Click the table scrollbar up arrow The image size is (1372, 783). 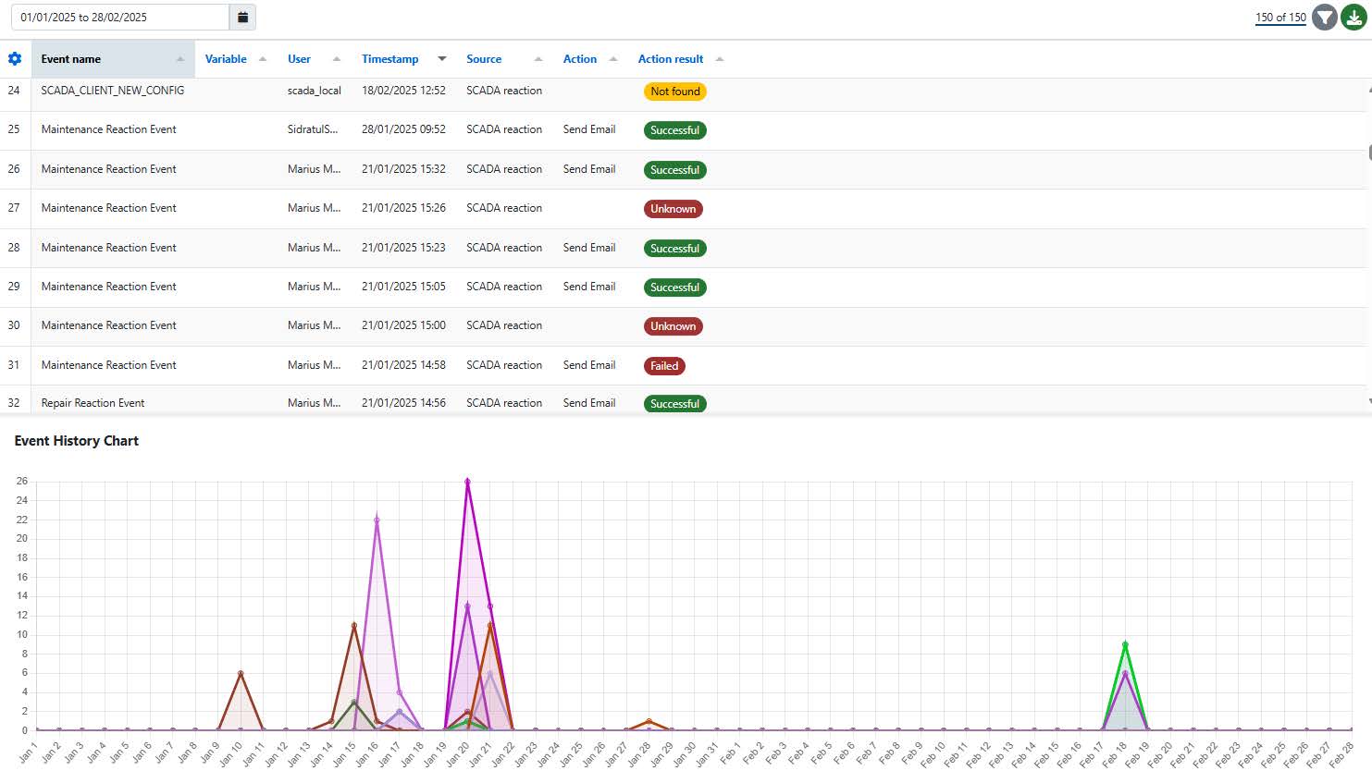(x=1369, y=90)
